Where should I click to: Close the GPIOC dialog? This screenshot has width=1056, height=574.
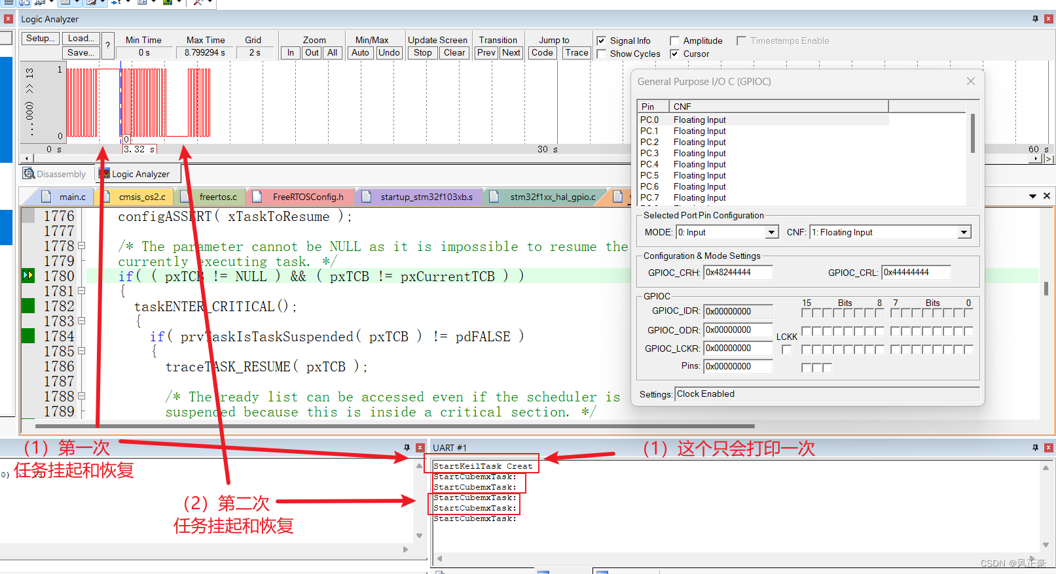(x=971, y=81)
